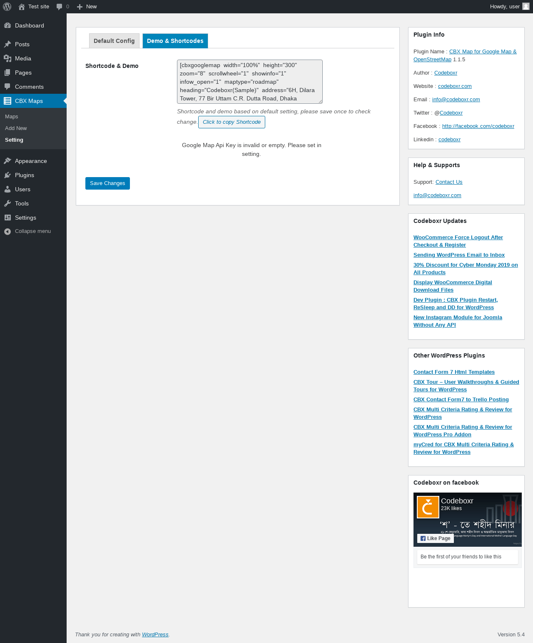Open the comments bubble in admin bar
This screenshot has height=643, width=533.
60,7
